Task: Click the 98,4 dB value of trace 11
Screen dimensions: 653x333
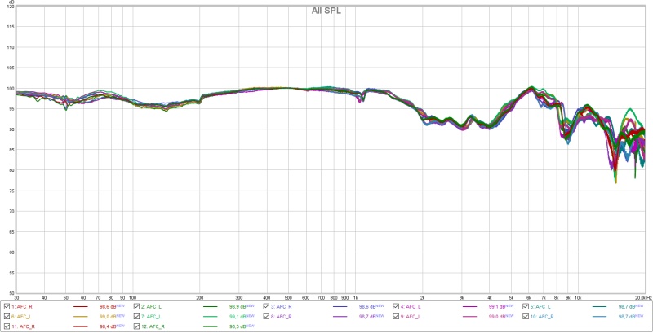Action: [x=109, y=326]
